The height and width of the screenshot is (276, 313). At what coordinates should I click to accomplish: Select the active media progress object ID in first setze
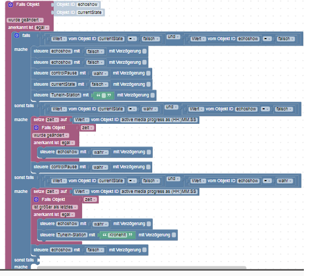[x=159, y=120]
